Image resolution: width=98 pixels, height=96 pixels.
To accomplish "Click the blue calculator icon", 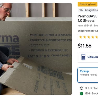I will [83, 57].
